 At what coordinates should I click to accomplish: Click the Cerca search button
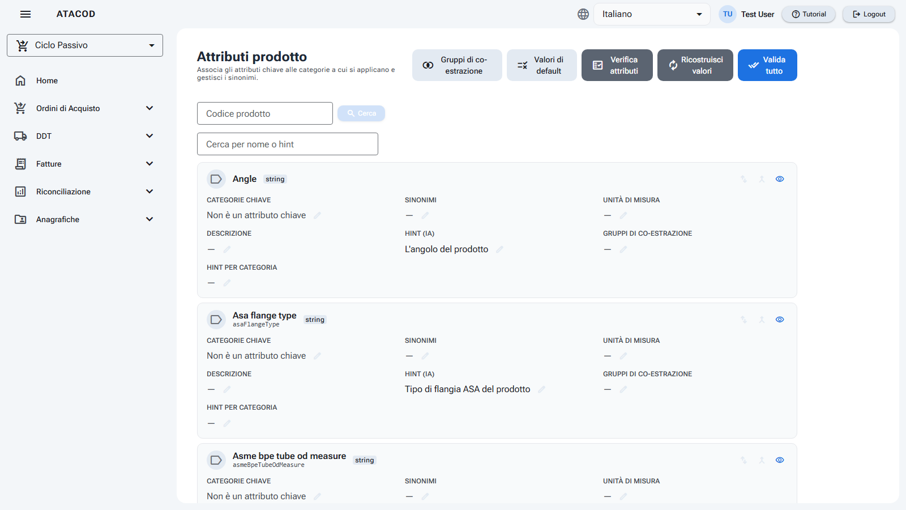(x=361, y=113)
